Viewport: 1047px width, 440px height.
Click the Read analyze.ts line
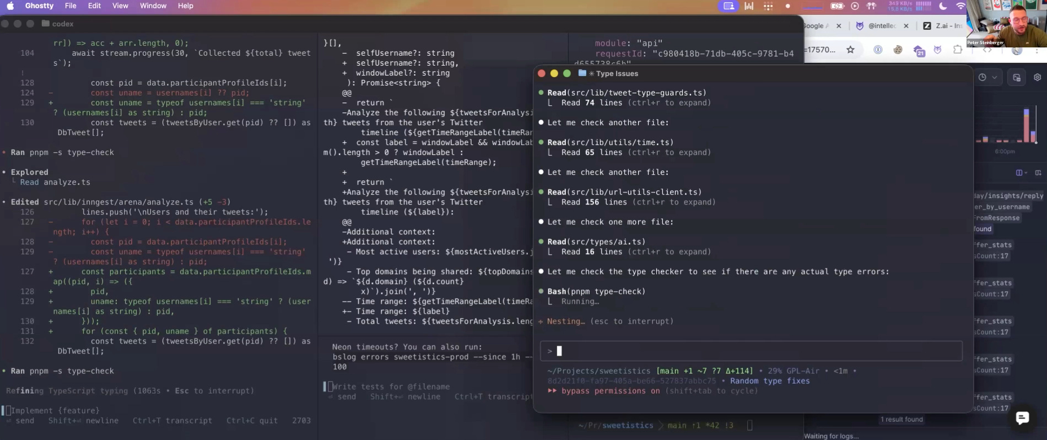click(x=55, y=183)
